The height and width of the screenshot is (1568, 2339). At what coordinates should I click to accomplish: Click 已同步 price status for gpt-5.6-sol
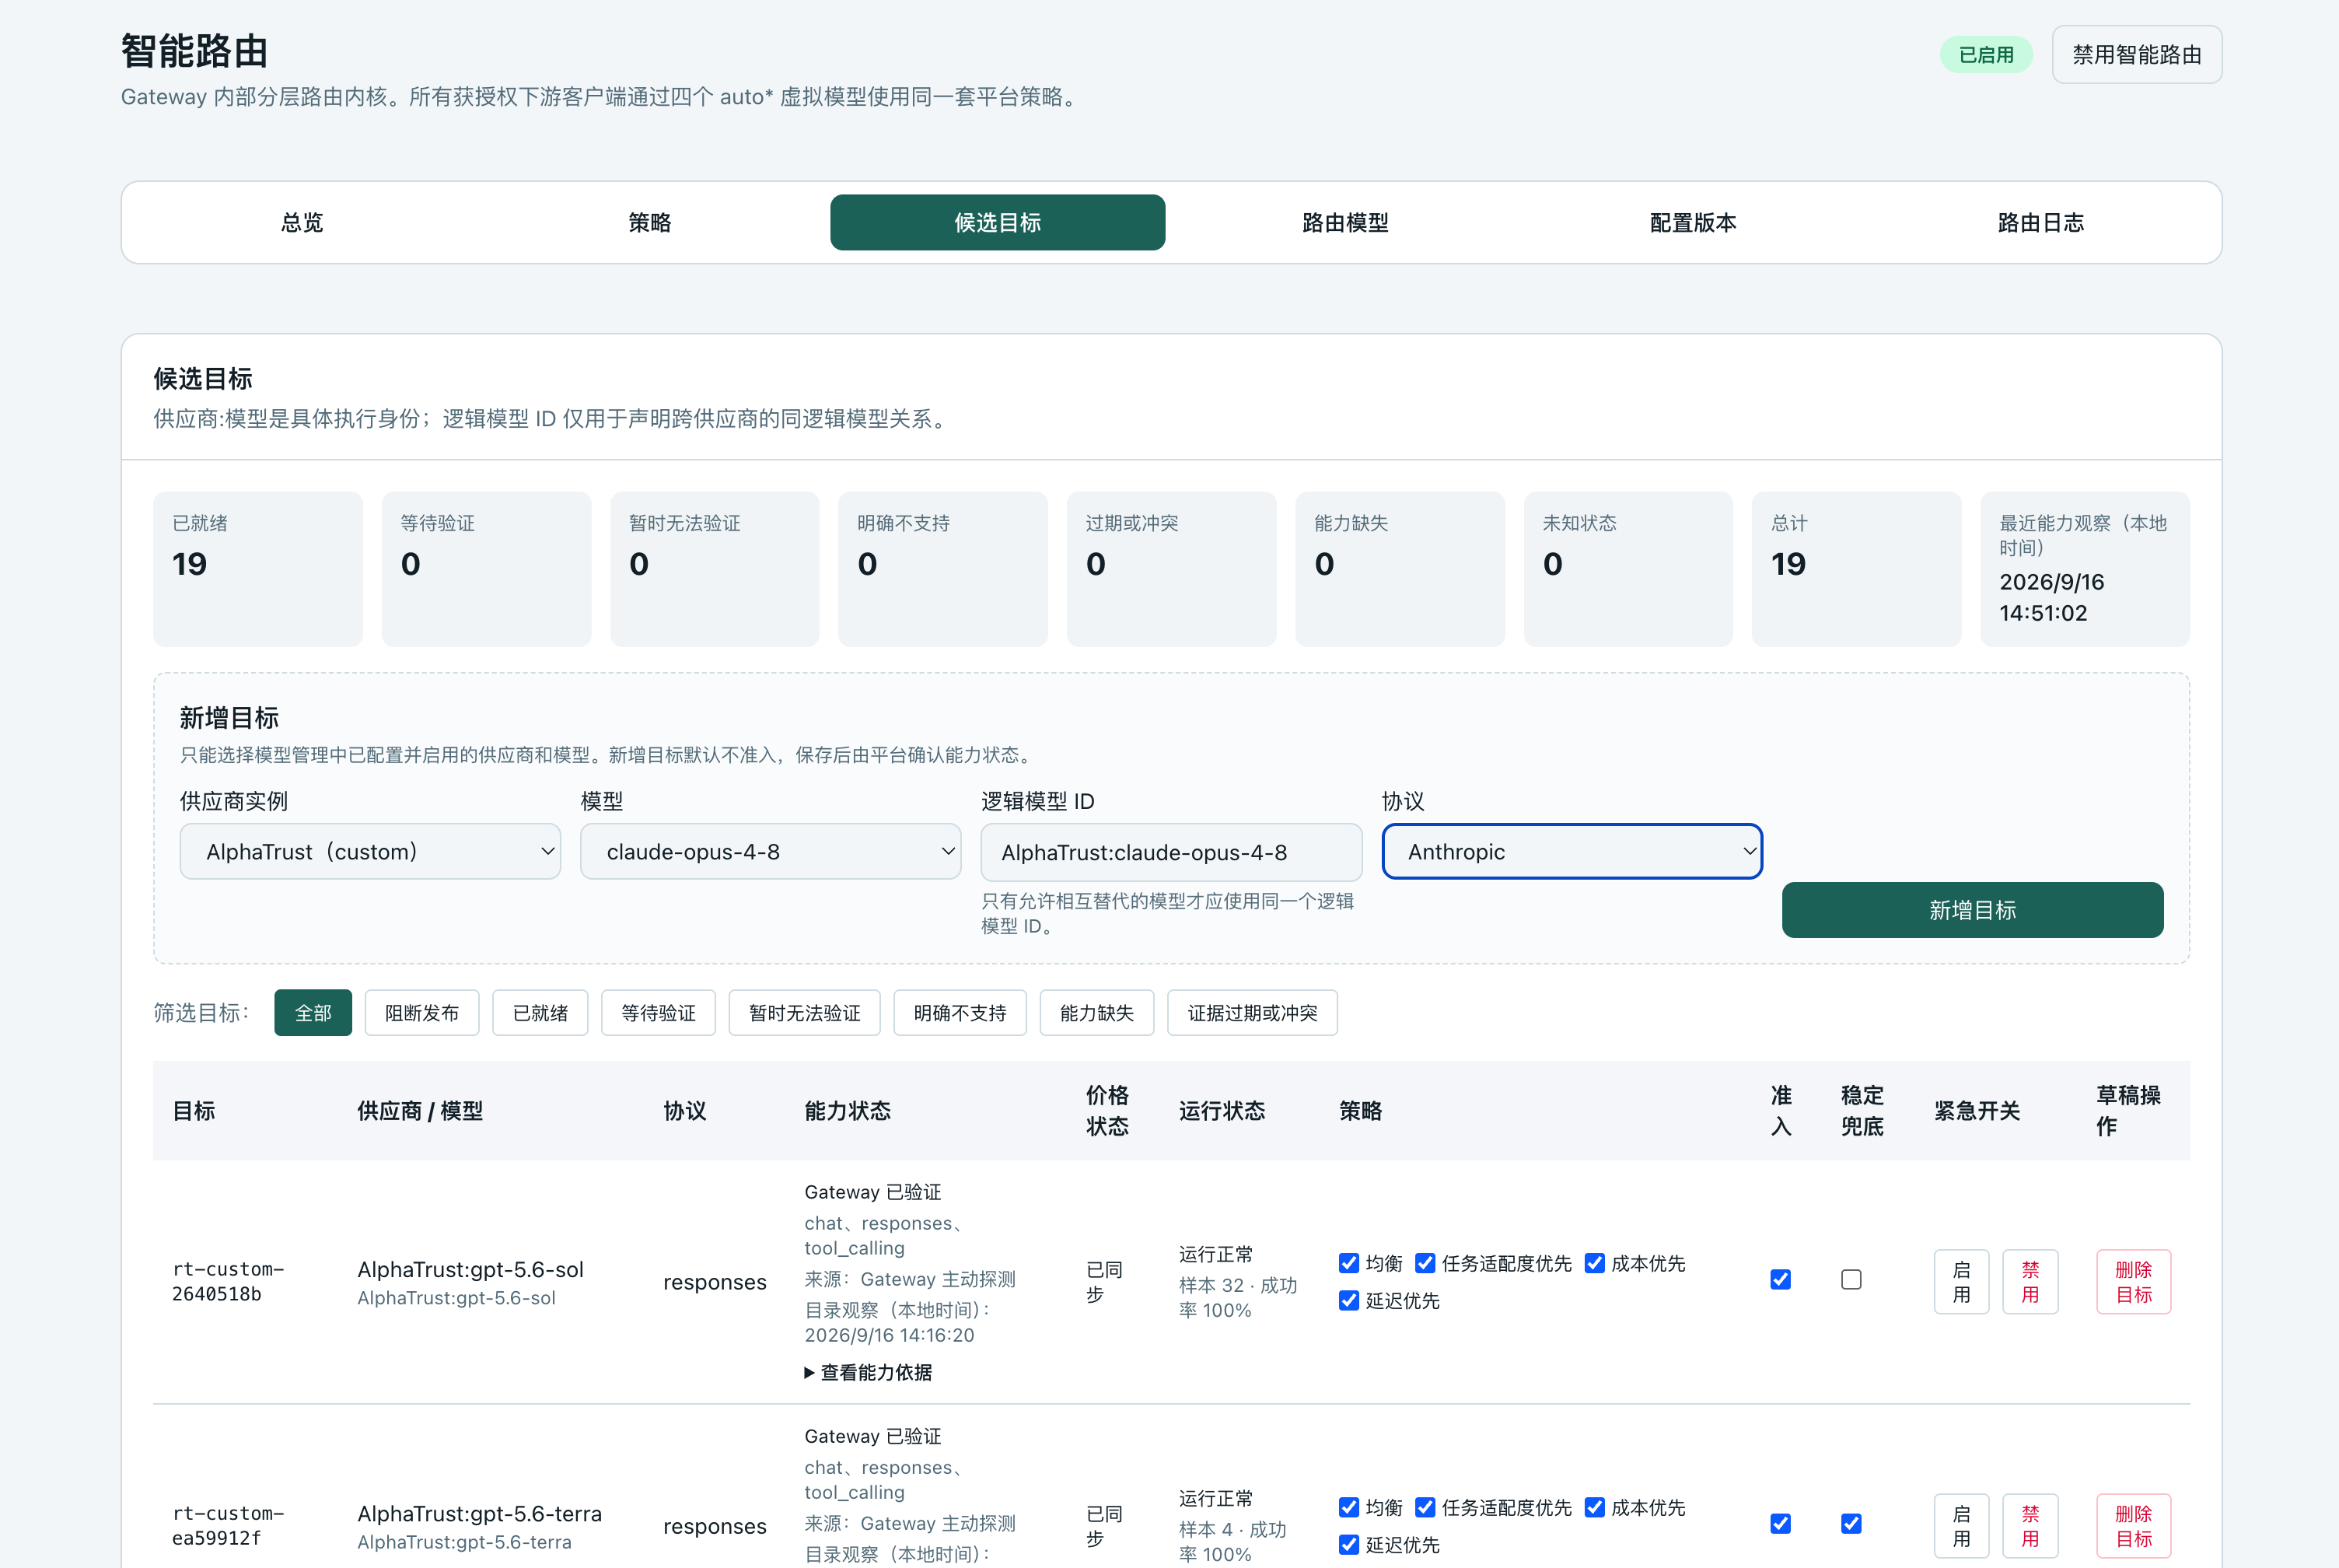1104,1282
